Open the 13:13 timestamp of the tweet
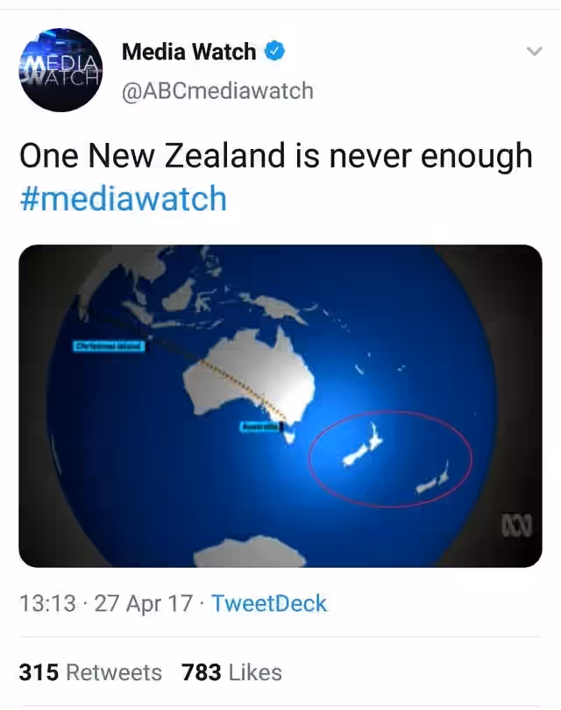The height and width of the screenshot is (710, 561). [x=47, y=604]
